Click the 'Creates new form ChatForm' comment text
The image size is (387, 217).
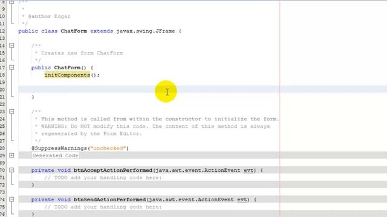click(82, 53)
